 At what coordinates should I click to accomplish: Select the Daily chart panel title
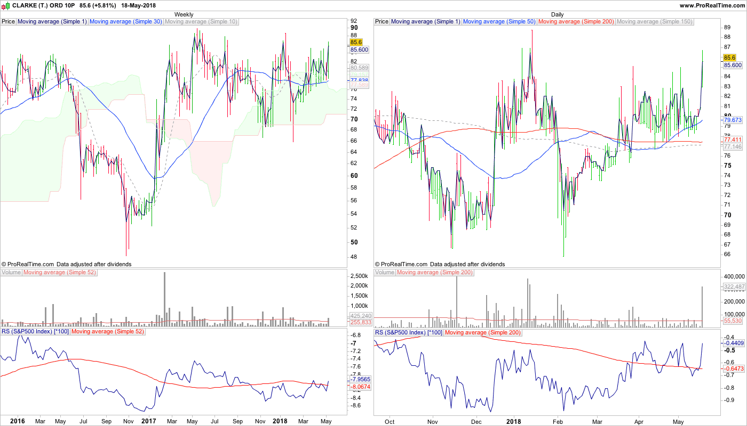coord(558,14)
